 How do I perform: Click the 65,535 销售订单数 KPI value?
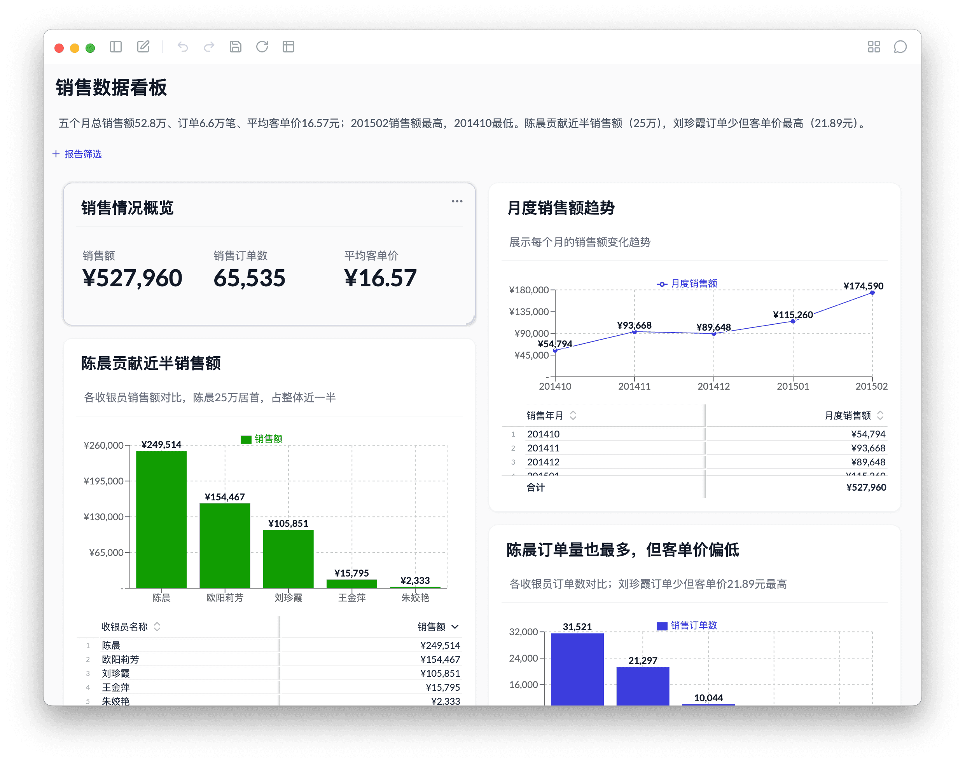(249, 278)
